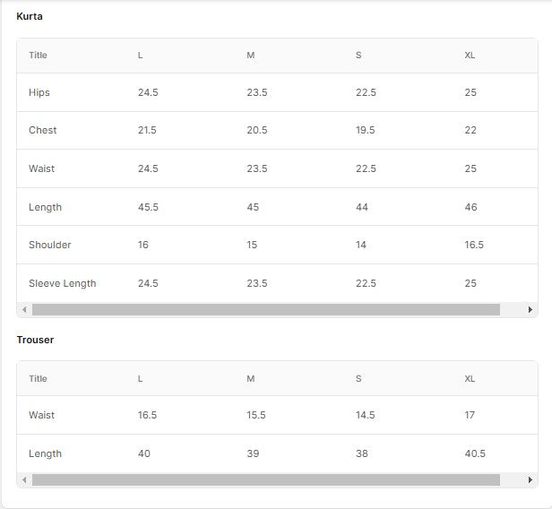Screen dimensions: 552x509
Task: Click the Kurta Shoulder XL value 16.5
Action: [x=474, y=245]
